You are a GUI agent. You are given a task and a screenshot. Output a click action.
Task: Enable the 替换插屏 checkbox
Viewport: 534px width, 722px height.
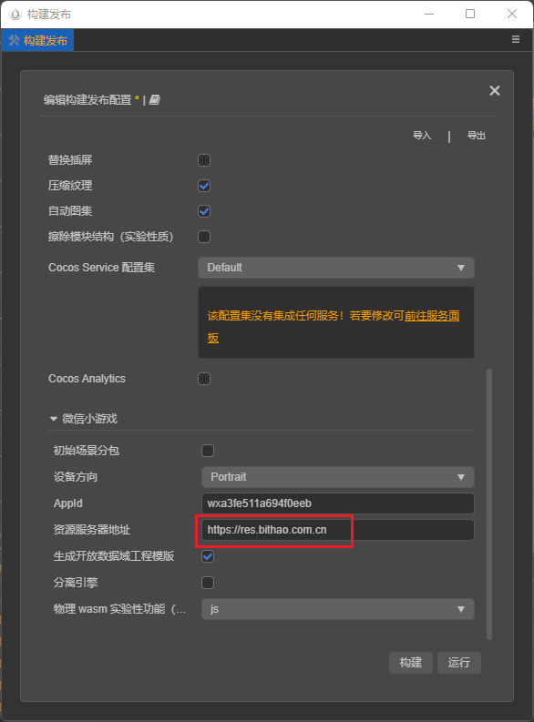(204, 160)
